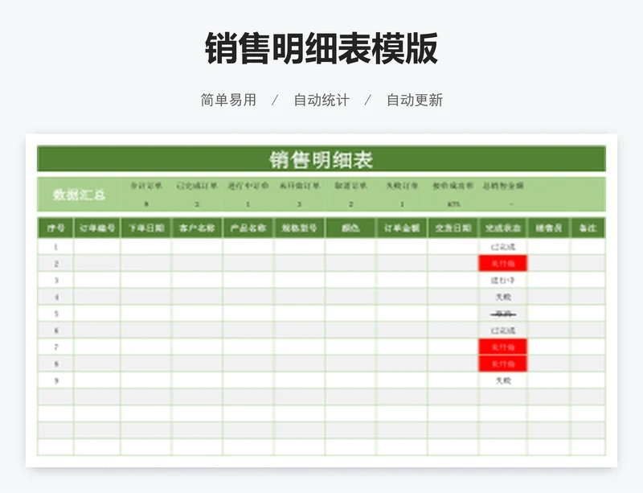643x493 pixels.
Task: Click the subtitle text 自动统计
Action: (x=321, y=100)
